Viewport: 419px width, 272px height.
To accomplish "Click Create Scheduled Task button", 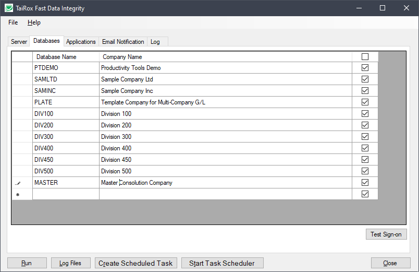I will point(135,263).
